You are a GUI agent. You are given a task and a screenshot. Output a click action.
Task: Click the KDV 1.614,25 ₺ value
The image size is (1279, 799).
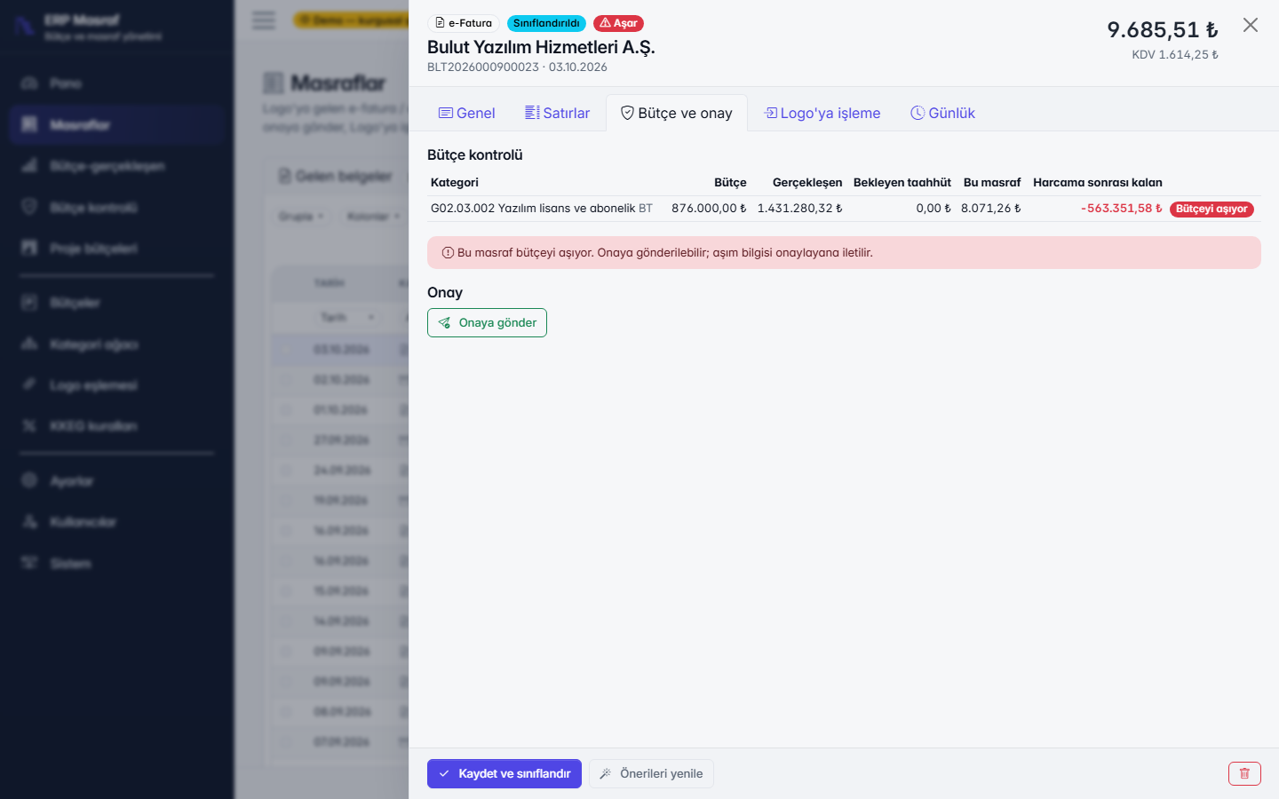1175,55
